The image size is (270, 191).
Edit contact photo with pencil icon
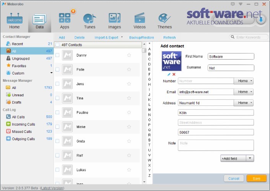[x=169, y=74]
